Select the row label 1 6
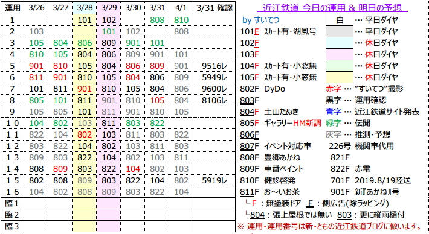The height and width of the screenshot is (234, 429). pos(12,192)
